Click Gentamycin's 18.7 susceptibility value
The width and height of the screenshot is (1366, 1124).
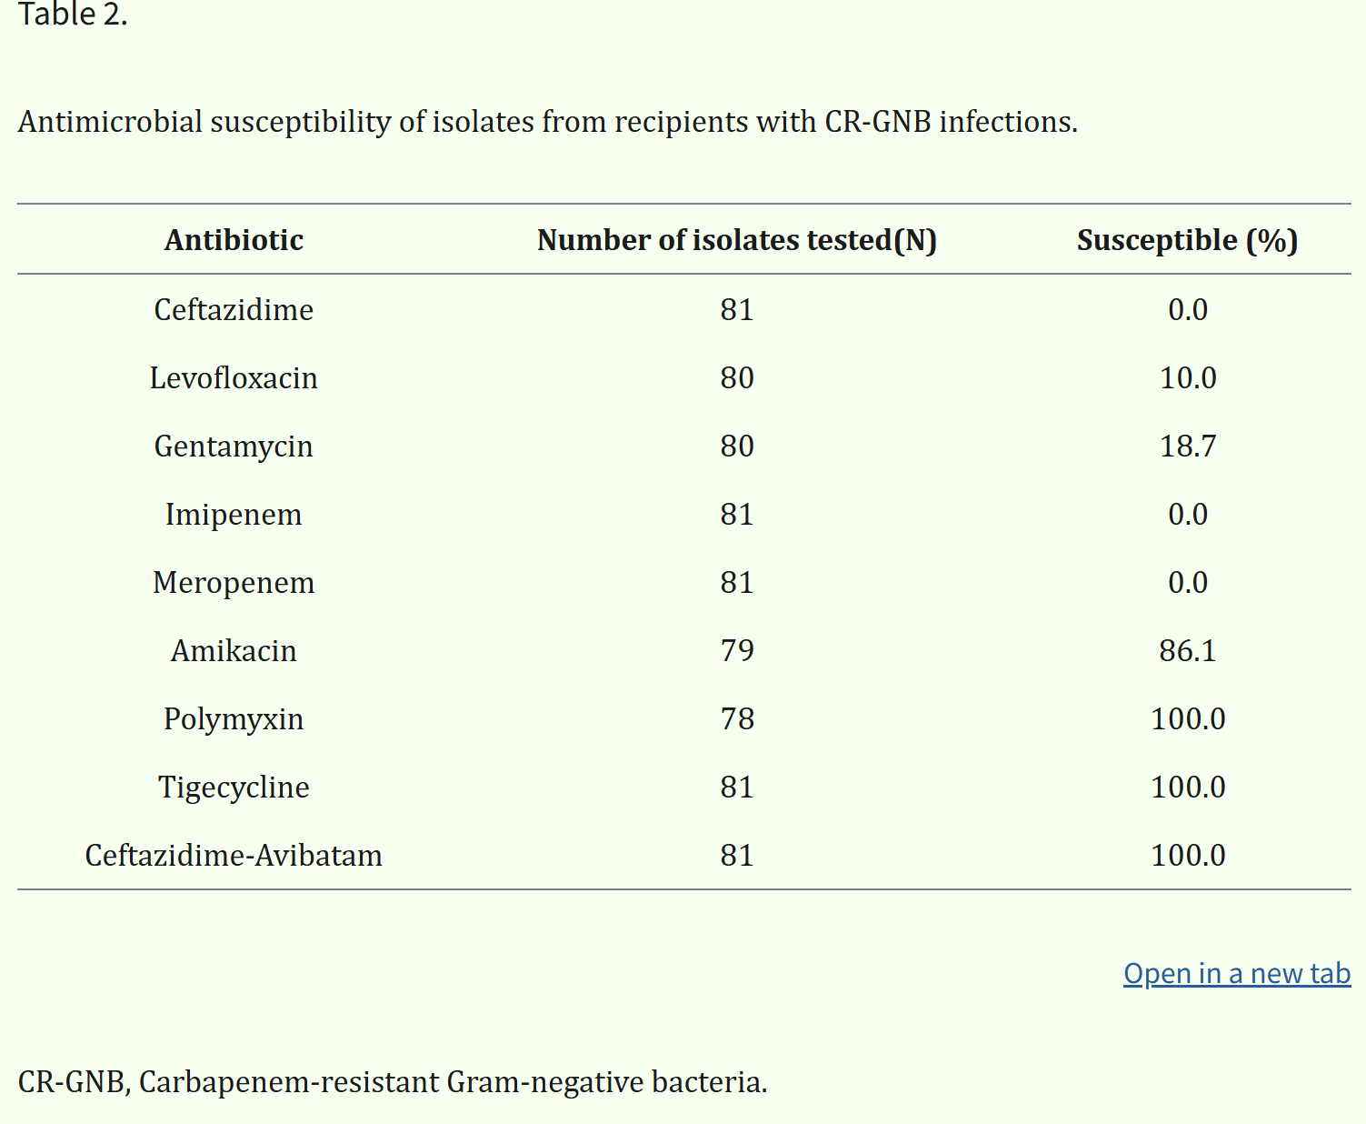coord(1187,447)
